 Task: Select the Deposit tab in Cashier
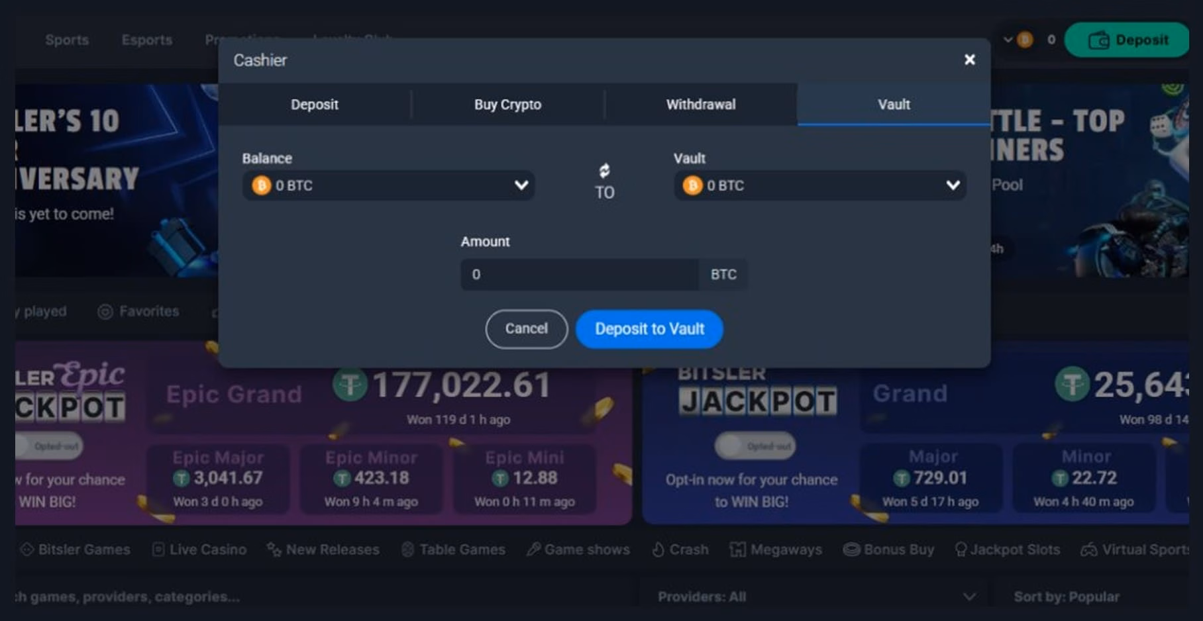[x=315, y=105]
